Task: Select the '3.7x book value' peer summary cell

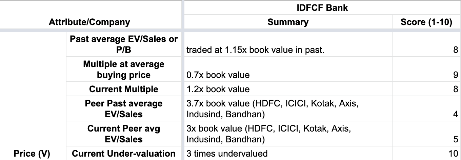Action: [287, 109]
